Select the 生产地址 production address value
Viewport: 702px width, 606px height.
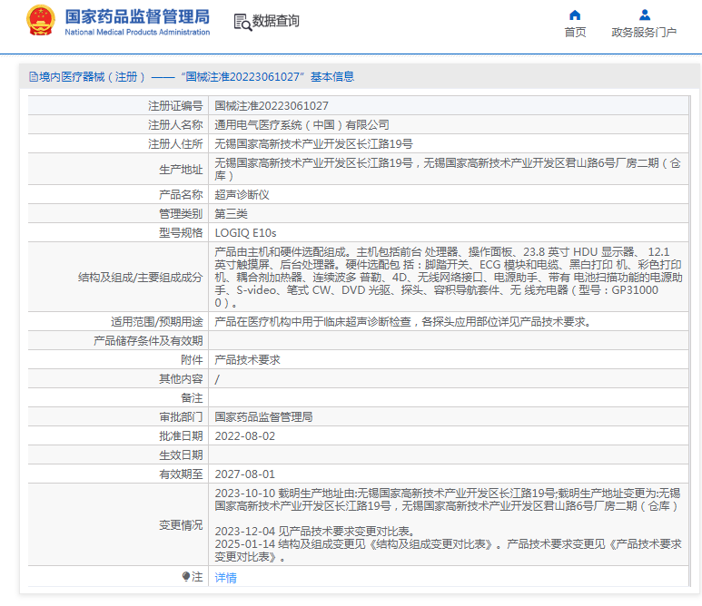[x=448, y=170]
